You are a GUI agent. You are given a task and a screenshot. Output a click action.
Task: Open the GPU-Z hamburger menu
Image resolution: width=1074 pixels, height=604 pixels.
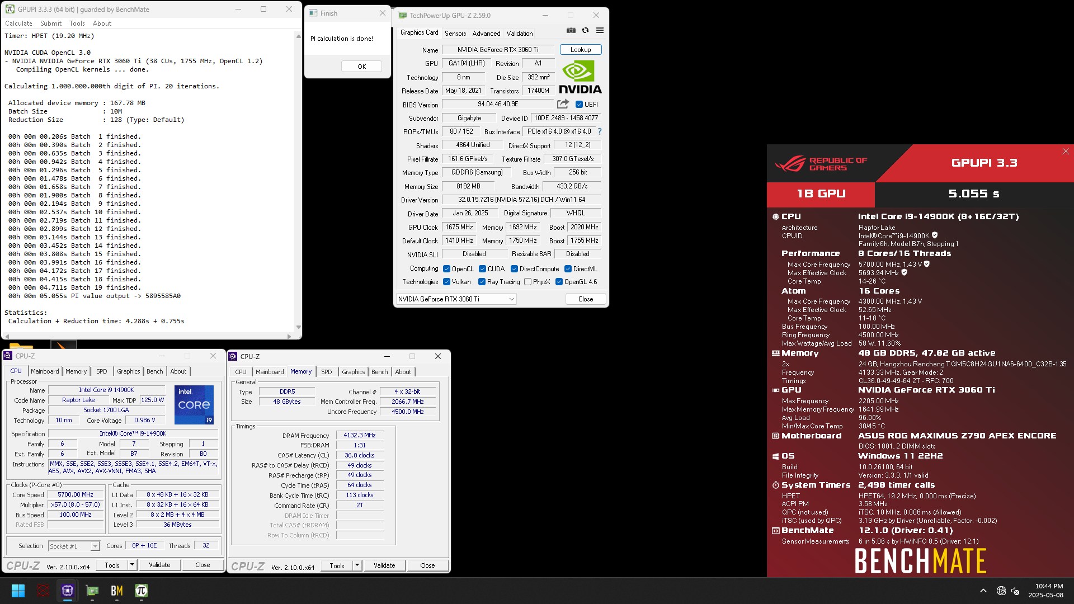tap(600, 31)
